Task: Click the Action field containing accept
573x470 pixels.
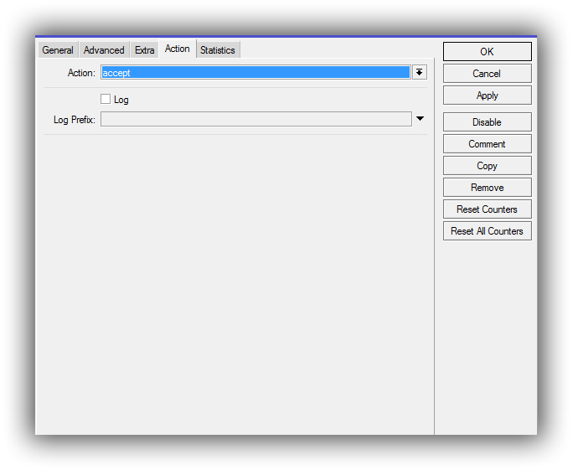Action: 256,72
